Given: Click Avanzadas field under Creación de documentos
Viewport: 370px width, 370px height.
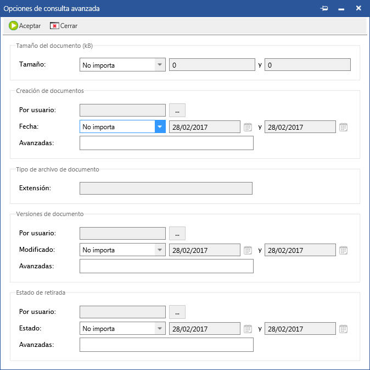Looking at the screenshot, I should tap(166, 143).
